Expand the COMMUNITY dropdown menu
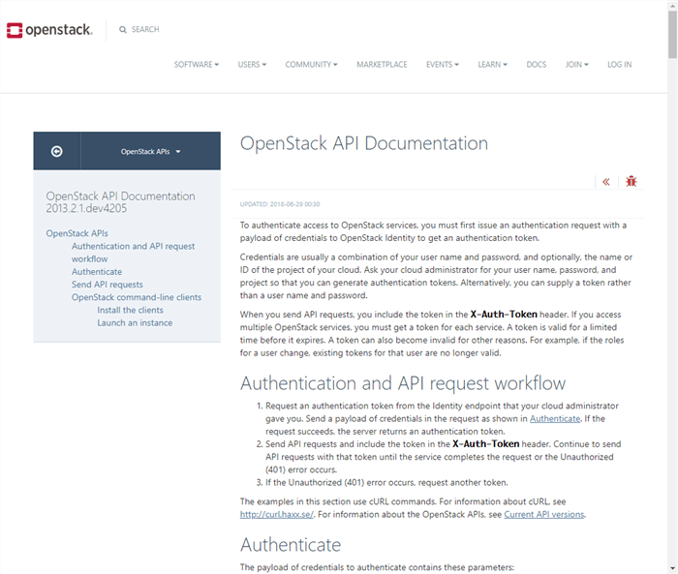678x574 pixels. point(311,65)
